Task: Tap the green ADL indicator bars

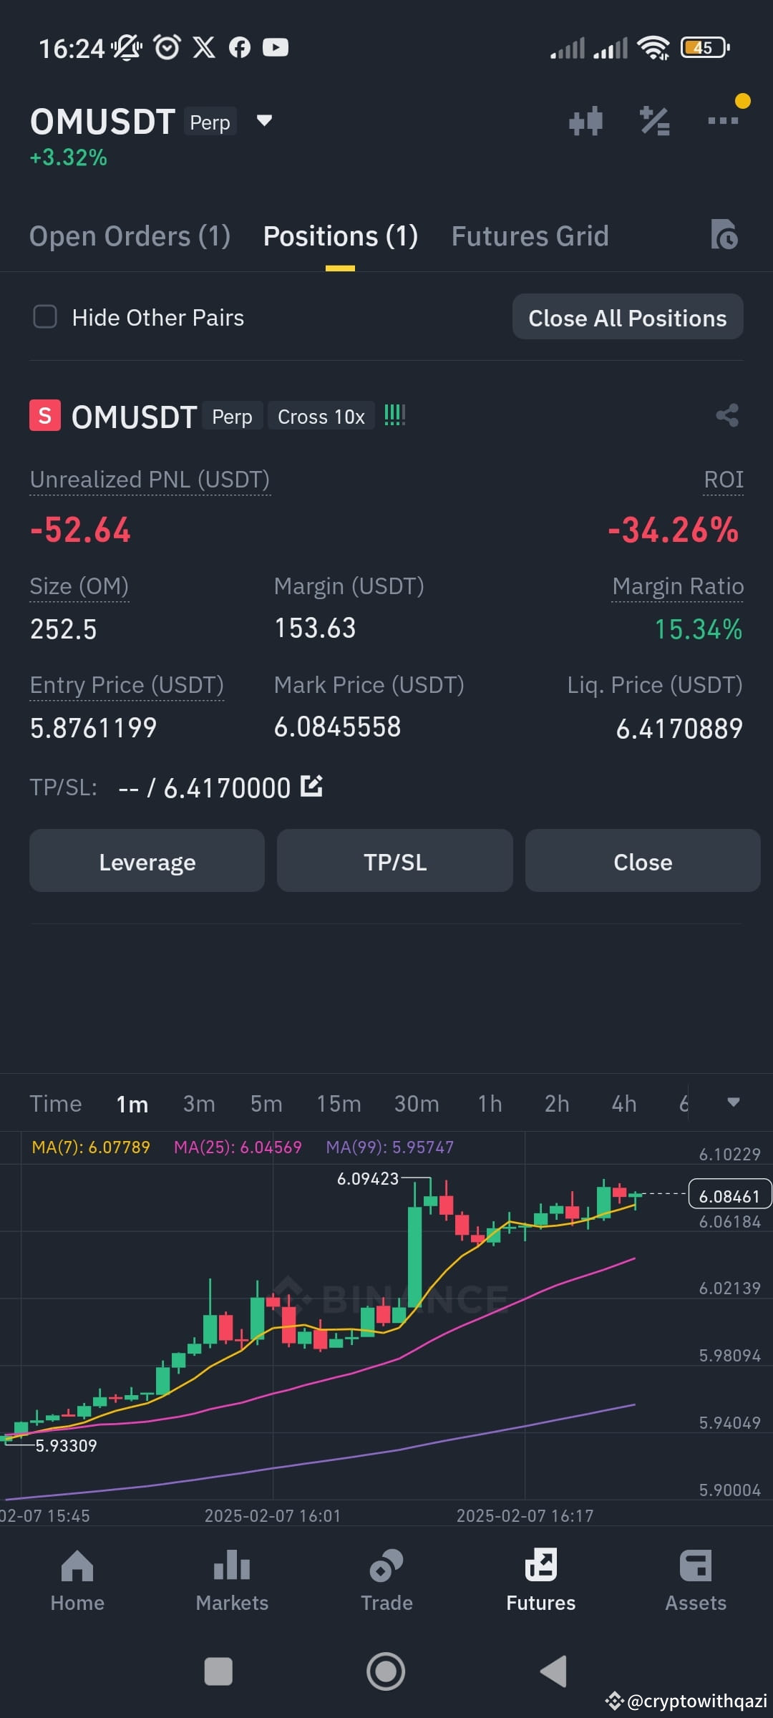Action: (x=394, y=415)
